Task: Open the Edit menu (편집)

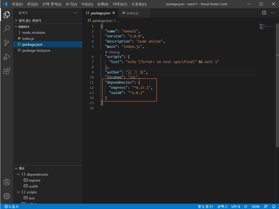Action: 32,4
